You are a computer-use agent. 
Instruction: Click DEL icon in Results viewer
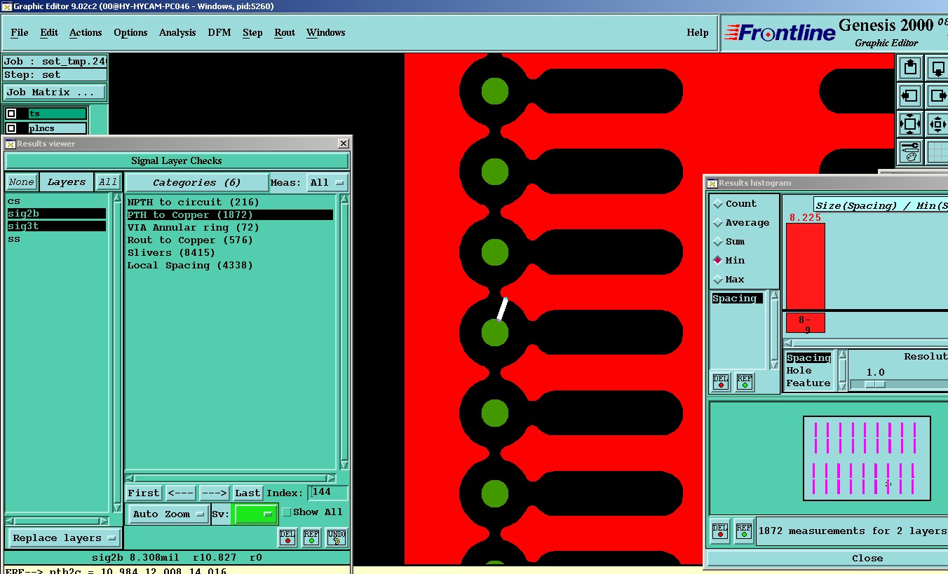click(287, 538)
